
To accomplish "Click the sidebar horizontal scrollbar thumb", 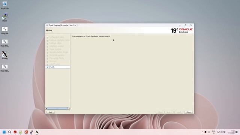I will click(x=57, y=108).
